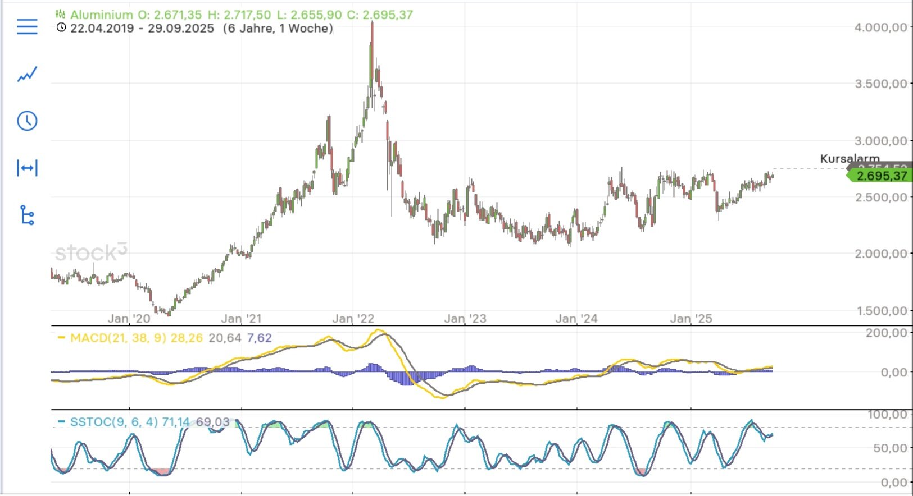
Task: Open the 22.04.2019 - 29.09.2025 date range
Action: 142,28
